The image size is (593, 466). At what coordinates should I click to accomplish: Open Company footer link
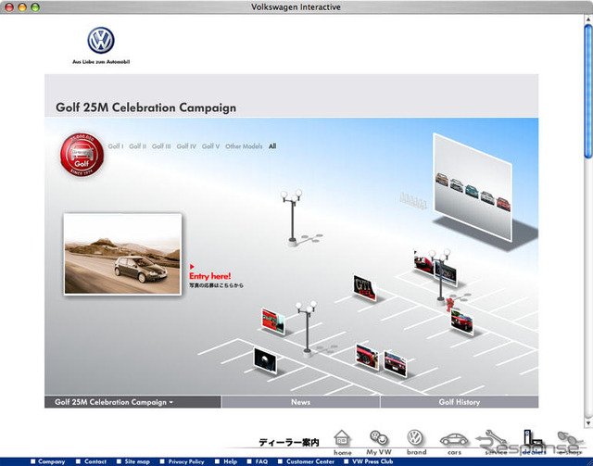tap(48, 461)
